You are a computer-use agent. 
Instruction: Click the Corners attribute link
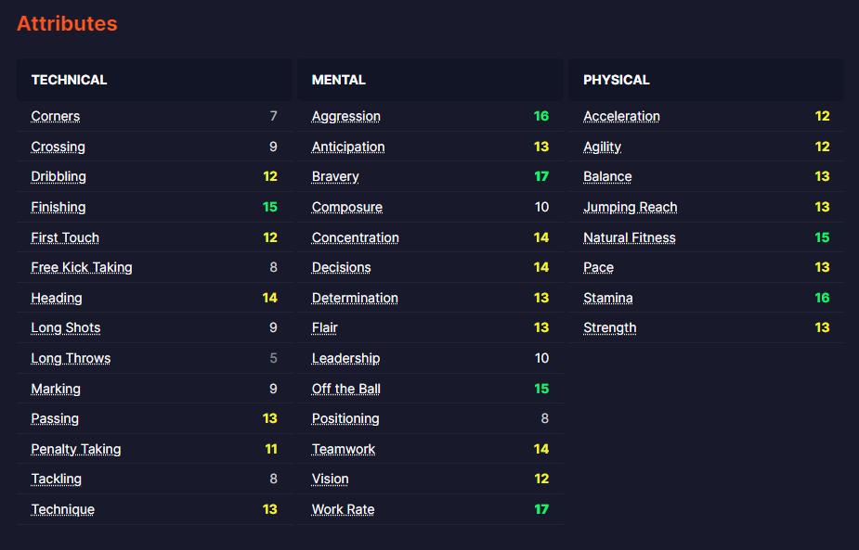56,116
